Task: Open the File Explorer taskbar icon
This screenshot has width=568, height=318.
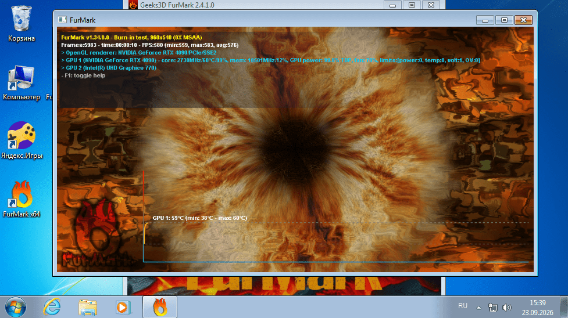Action: click(x=88, y=308)
